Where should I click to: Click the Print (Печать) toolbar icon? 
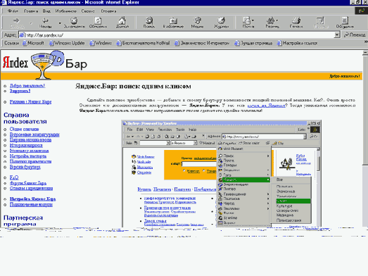[296, 23]
